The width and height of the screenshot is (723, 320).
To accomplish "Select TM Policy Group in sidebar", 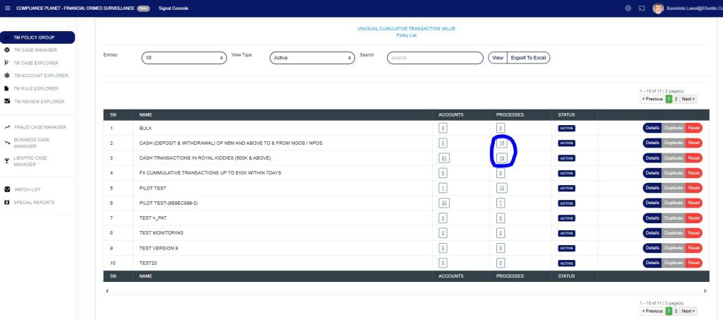I will click(x=38, y=37).
